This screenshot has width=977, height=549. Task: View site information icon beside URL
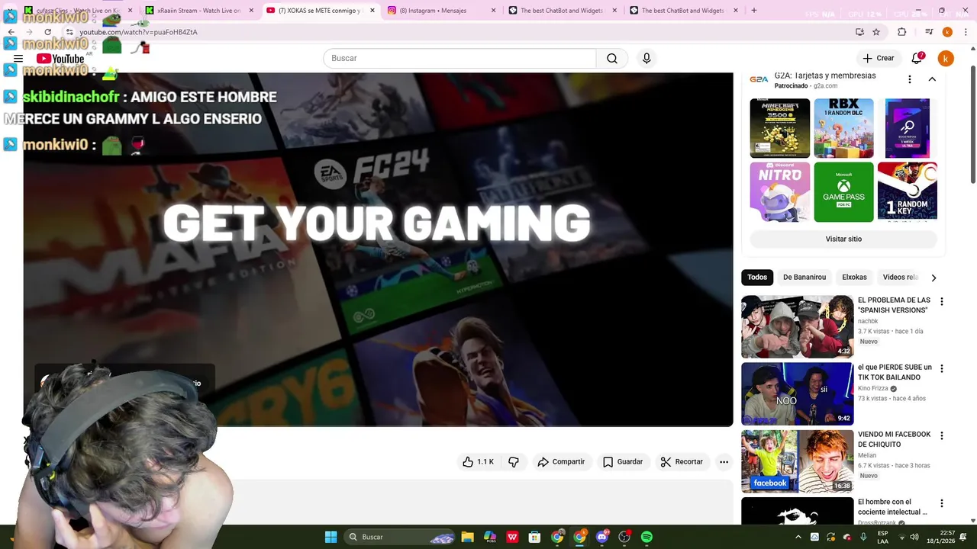pyautogui.click(x=69, y=32)
